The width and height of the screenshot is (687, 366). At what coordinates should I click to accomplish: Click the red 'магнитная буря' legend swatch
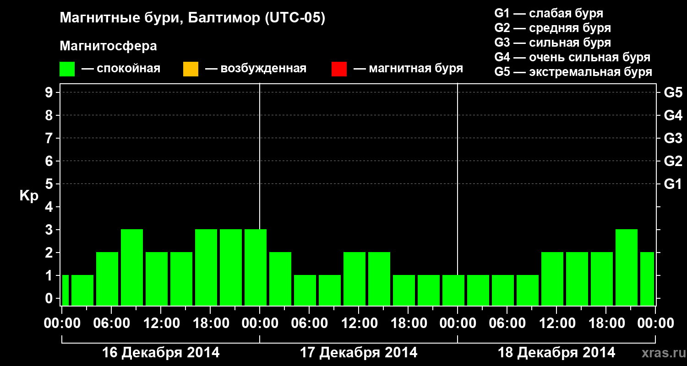tap(339, 69)
